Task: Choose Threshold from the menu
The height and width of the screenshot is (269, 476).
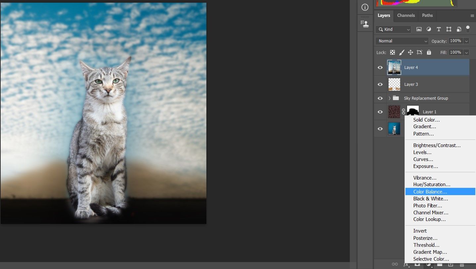Action: coord(440,245)
